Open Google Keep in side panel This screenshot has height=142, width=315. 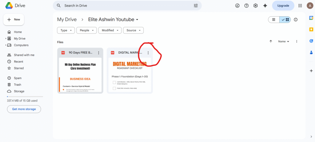point(311,29)
